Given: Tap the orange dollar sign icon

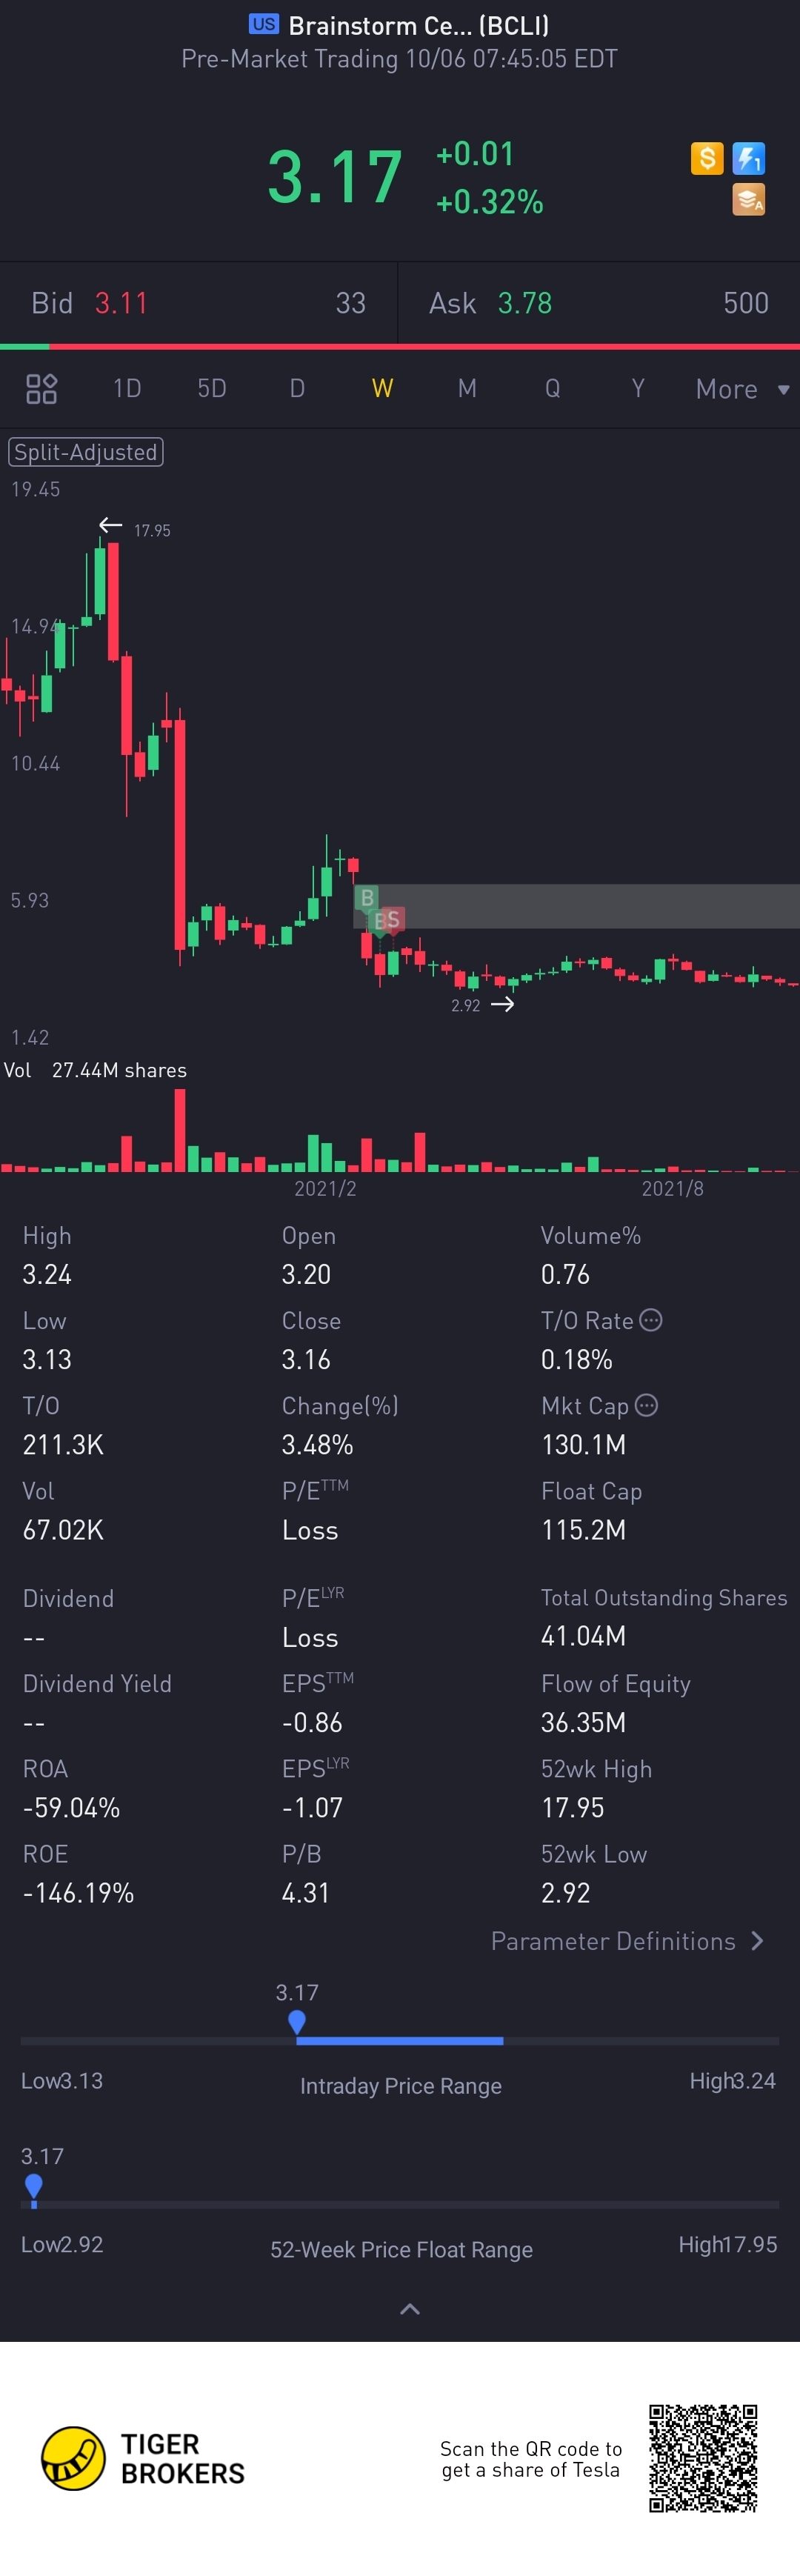Looking at the screenshot, I should pyautogui.click(x=707, y=158).
